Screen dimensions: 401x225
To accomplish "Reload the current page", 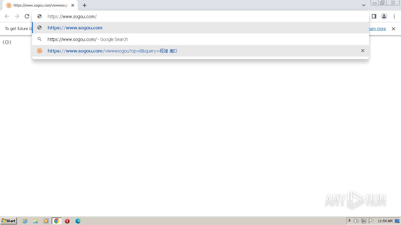I will click(x=27, y=16).
